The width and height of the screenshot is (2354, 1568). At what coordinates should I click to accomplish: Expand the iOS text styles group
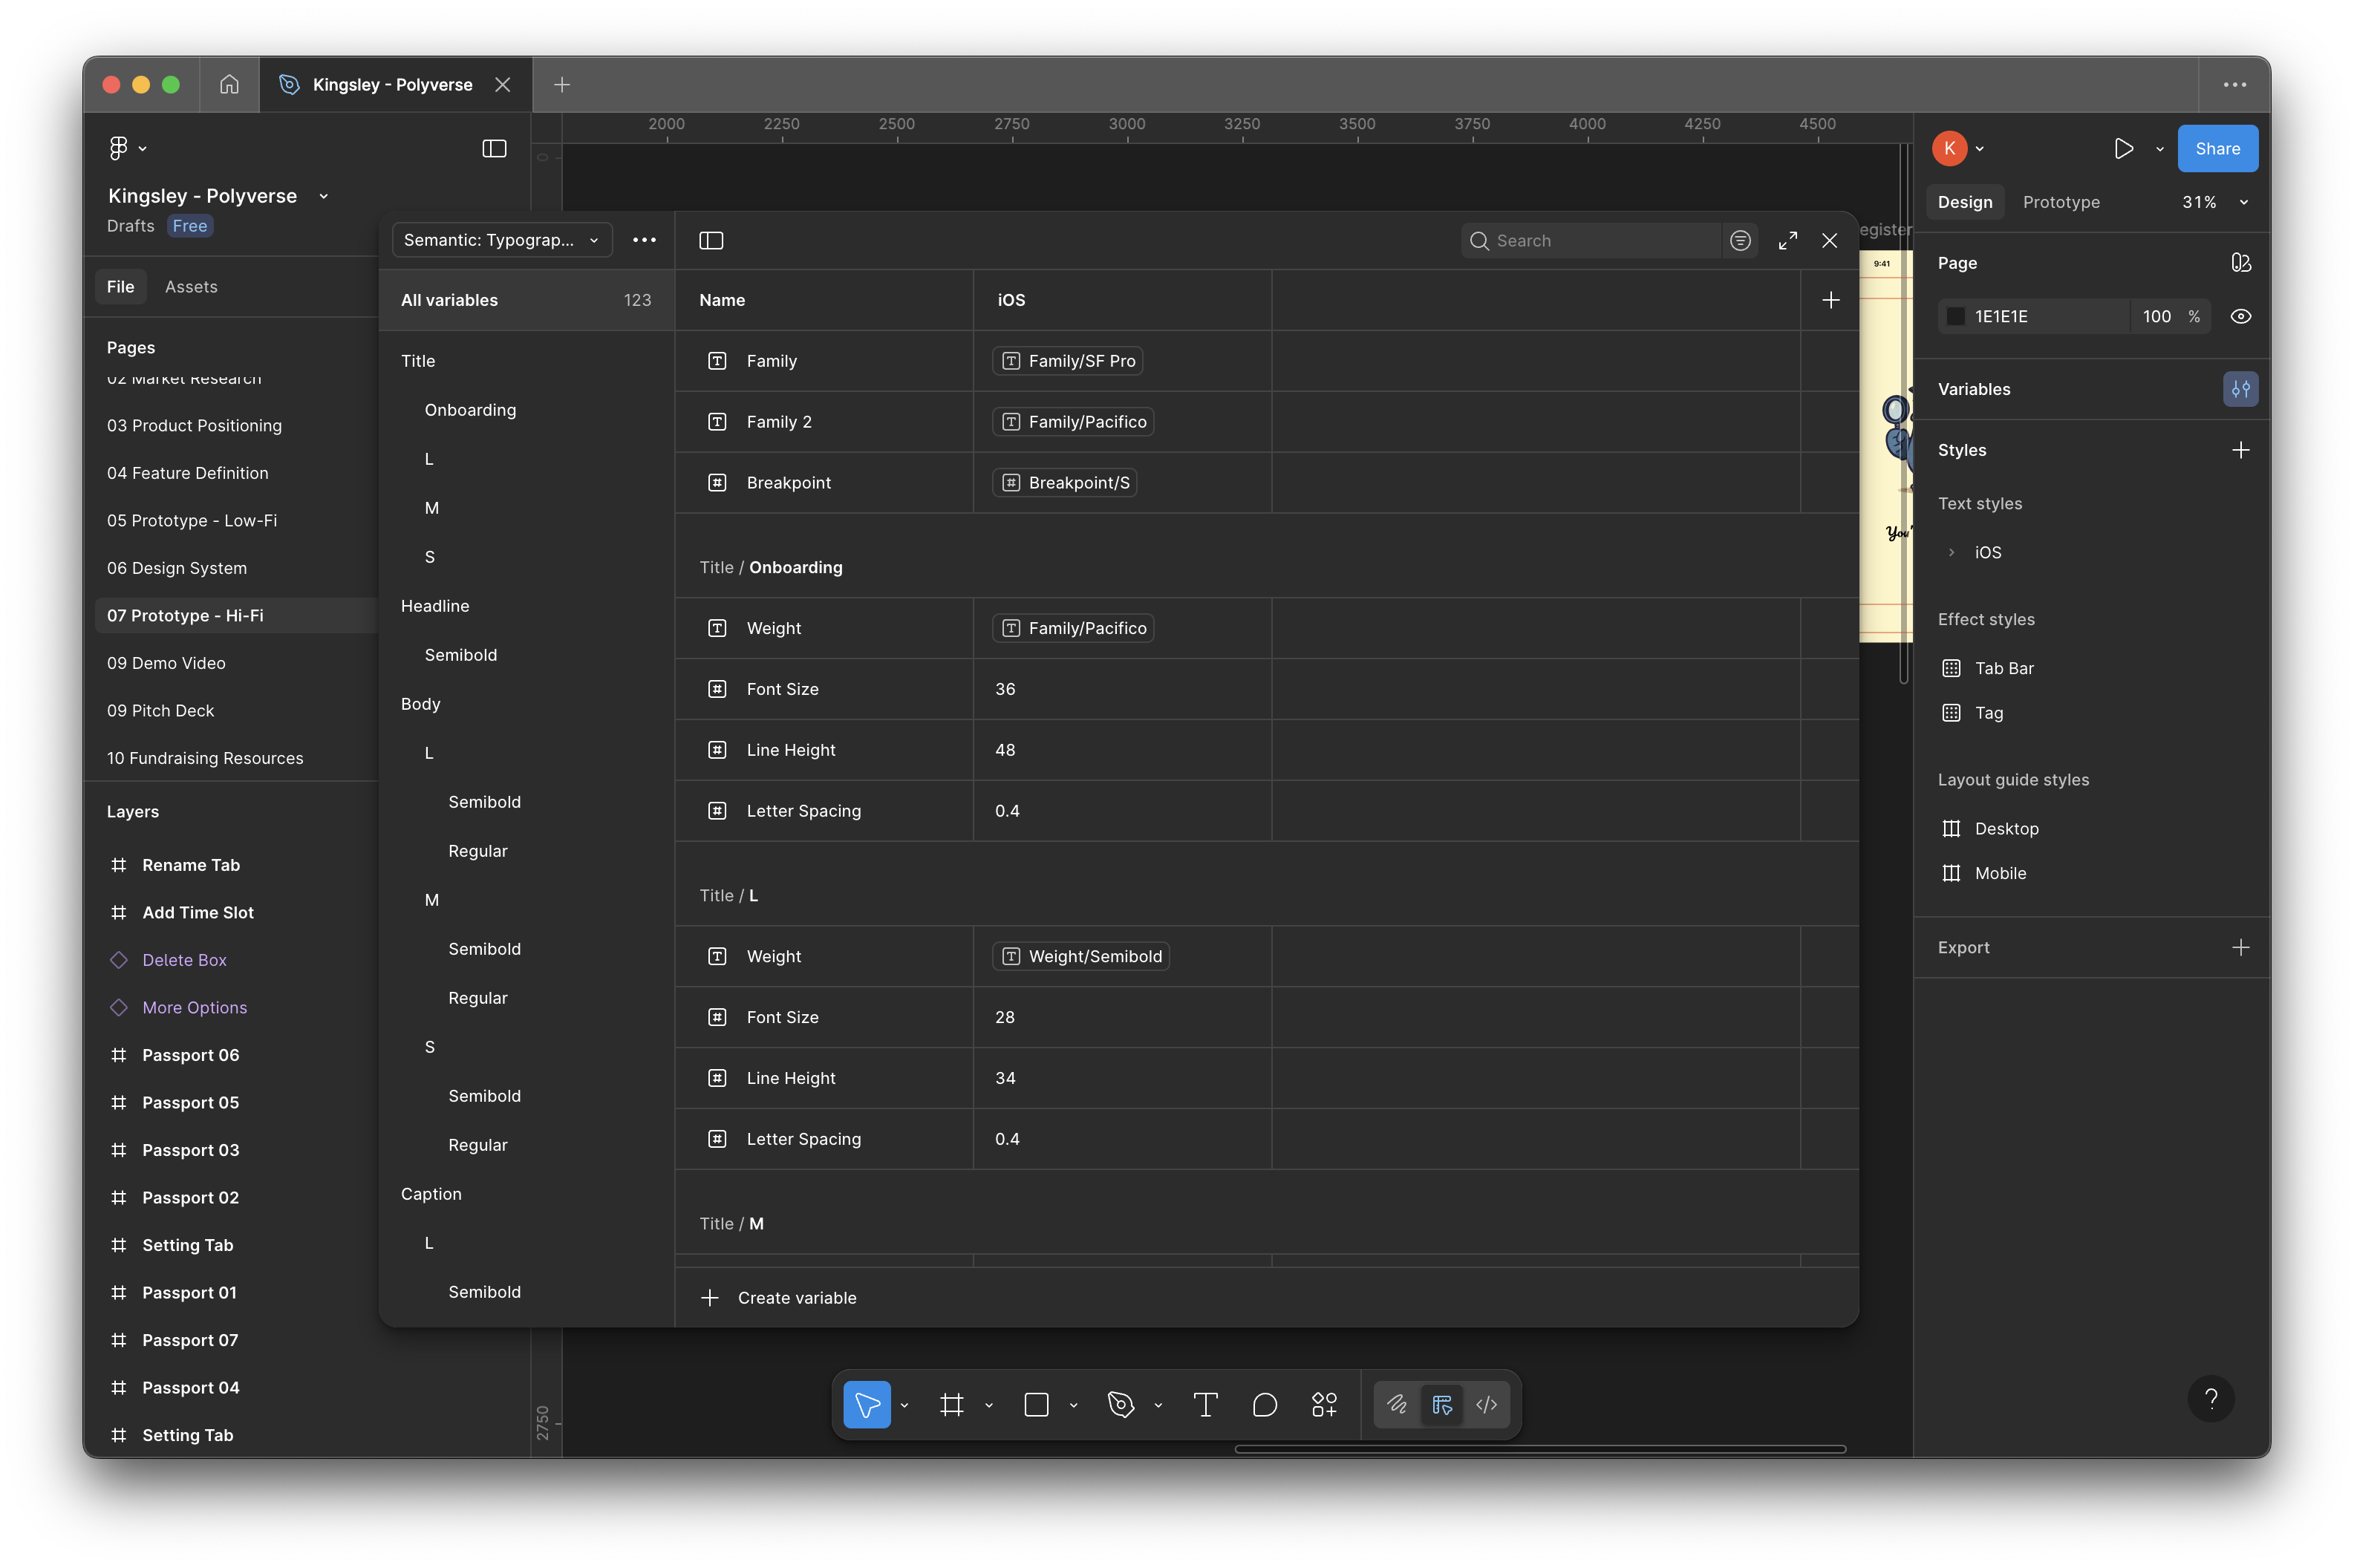click(1951, 552)
